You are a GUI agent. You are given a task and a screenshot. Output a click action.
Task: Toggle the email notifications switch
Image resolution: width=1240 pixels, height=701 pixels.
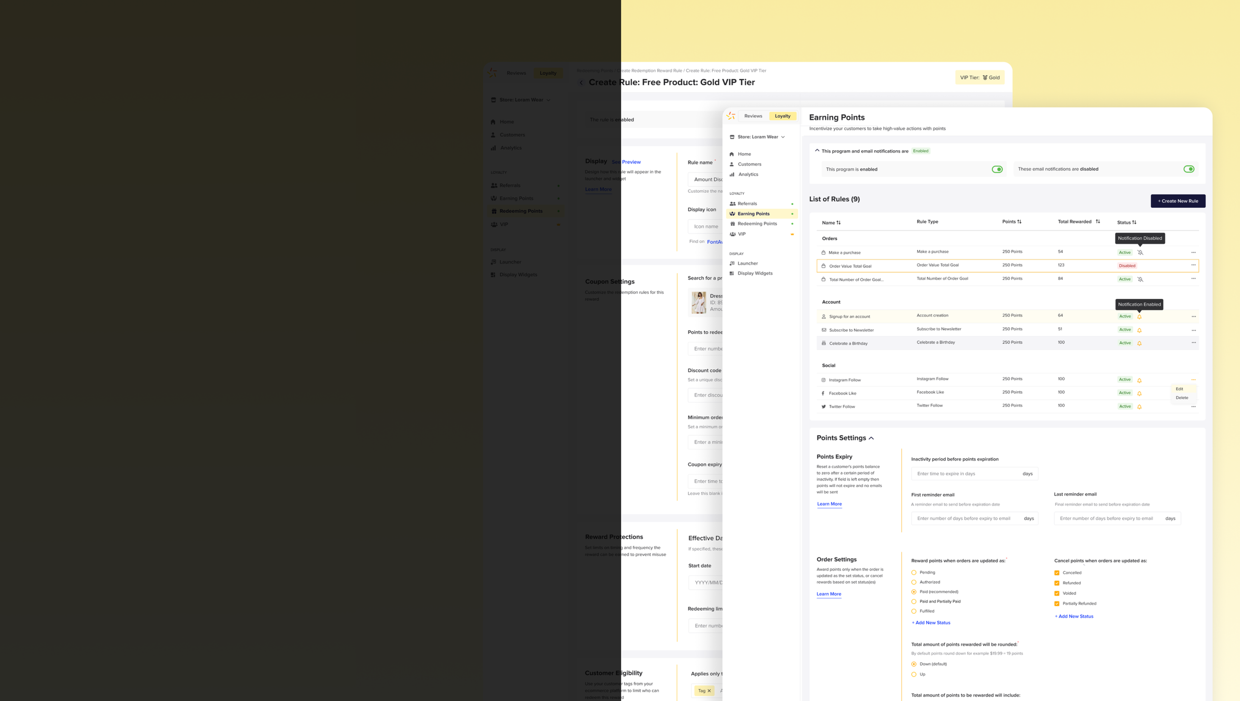pyautogui.click(x=1188, y=169)
